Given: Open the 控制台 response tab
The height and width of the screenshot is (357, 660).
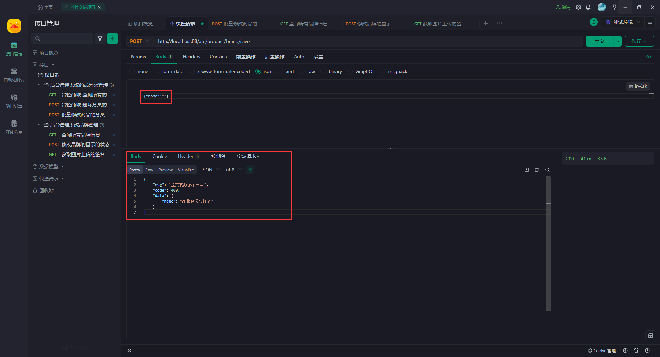Looking at the screenshot, I should pos(218,156).
